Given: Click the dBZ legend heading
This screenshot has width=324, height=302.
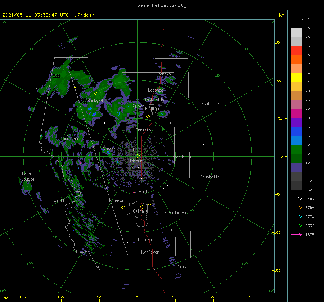Looking at the screenshot, I should (x=305, y=19).
